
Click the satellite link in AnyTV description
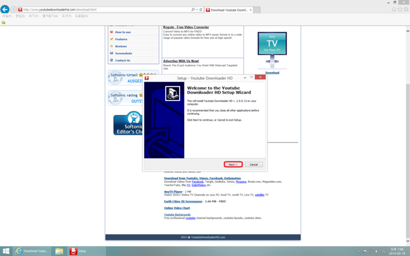[260, 195]
